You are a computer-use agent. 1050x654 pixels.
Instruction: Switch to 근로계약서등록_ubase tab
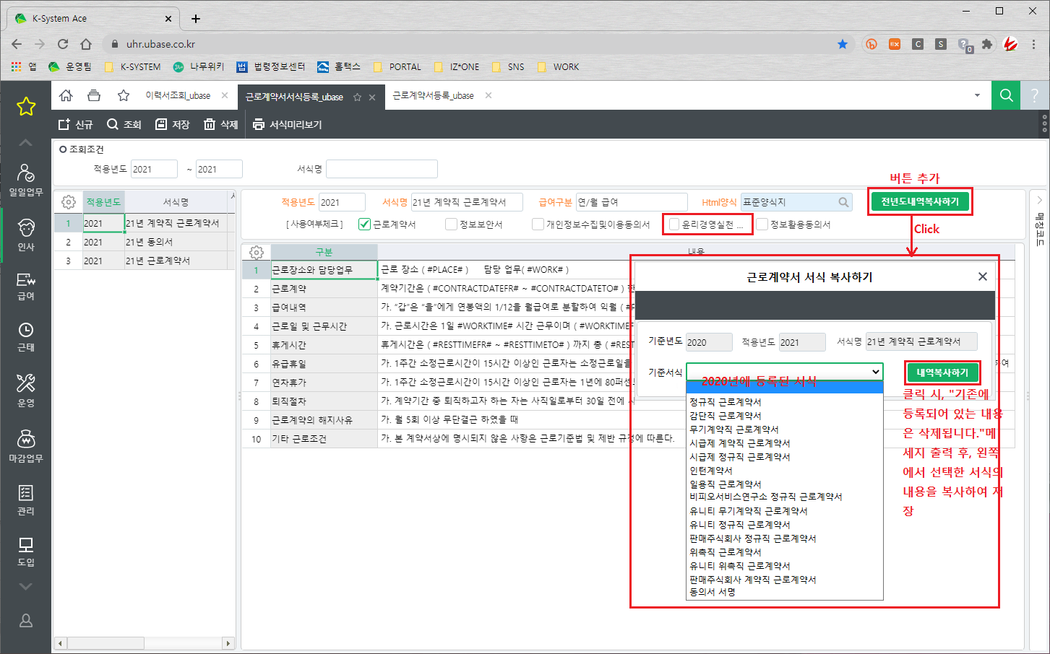click(x=434, y=96)
